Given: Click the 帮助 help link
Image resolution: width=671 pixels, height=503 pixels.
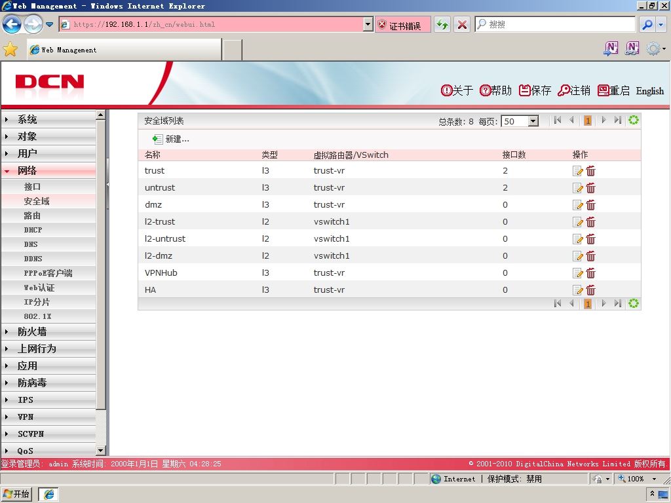Looking at the screenshot, I should 495,90.
